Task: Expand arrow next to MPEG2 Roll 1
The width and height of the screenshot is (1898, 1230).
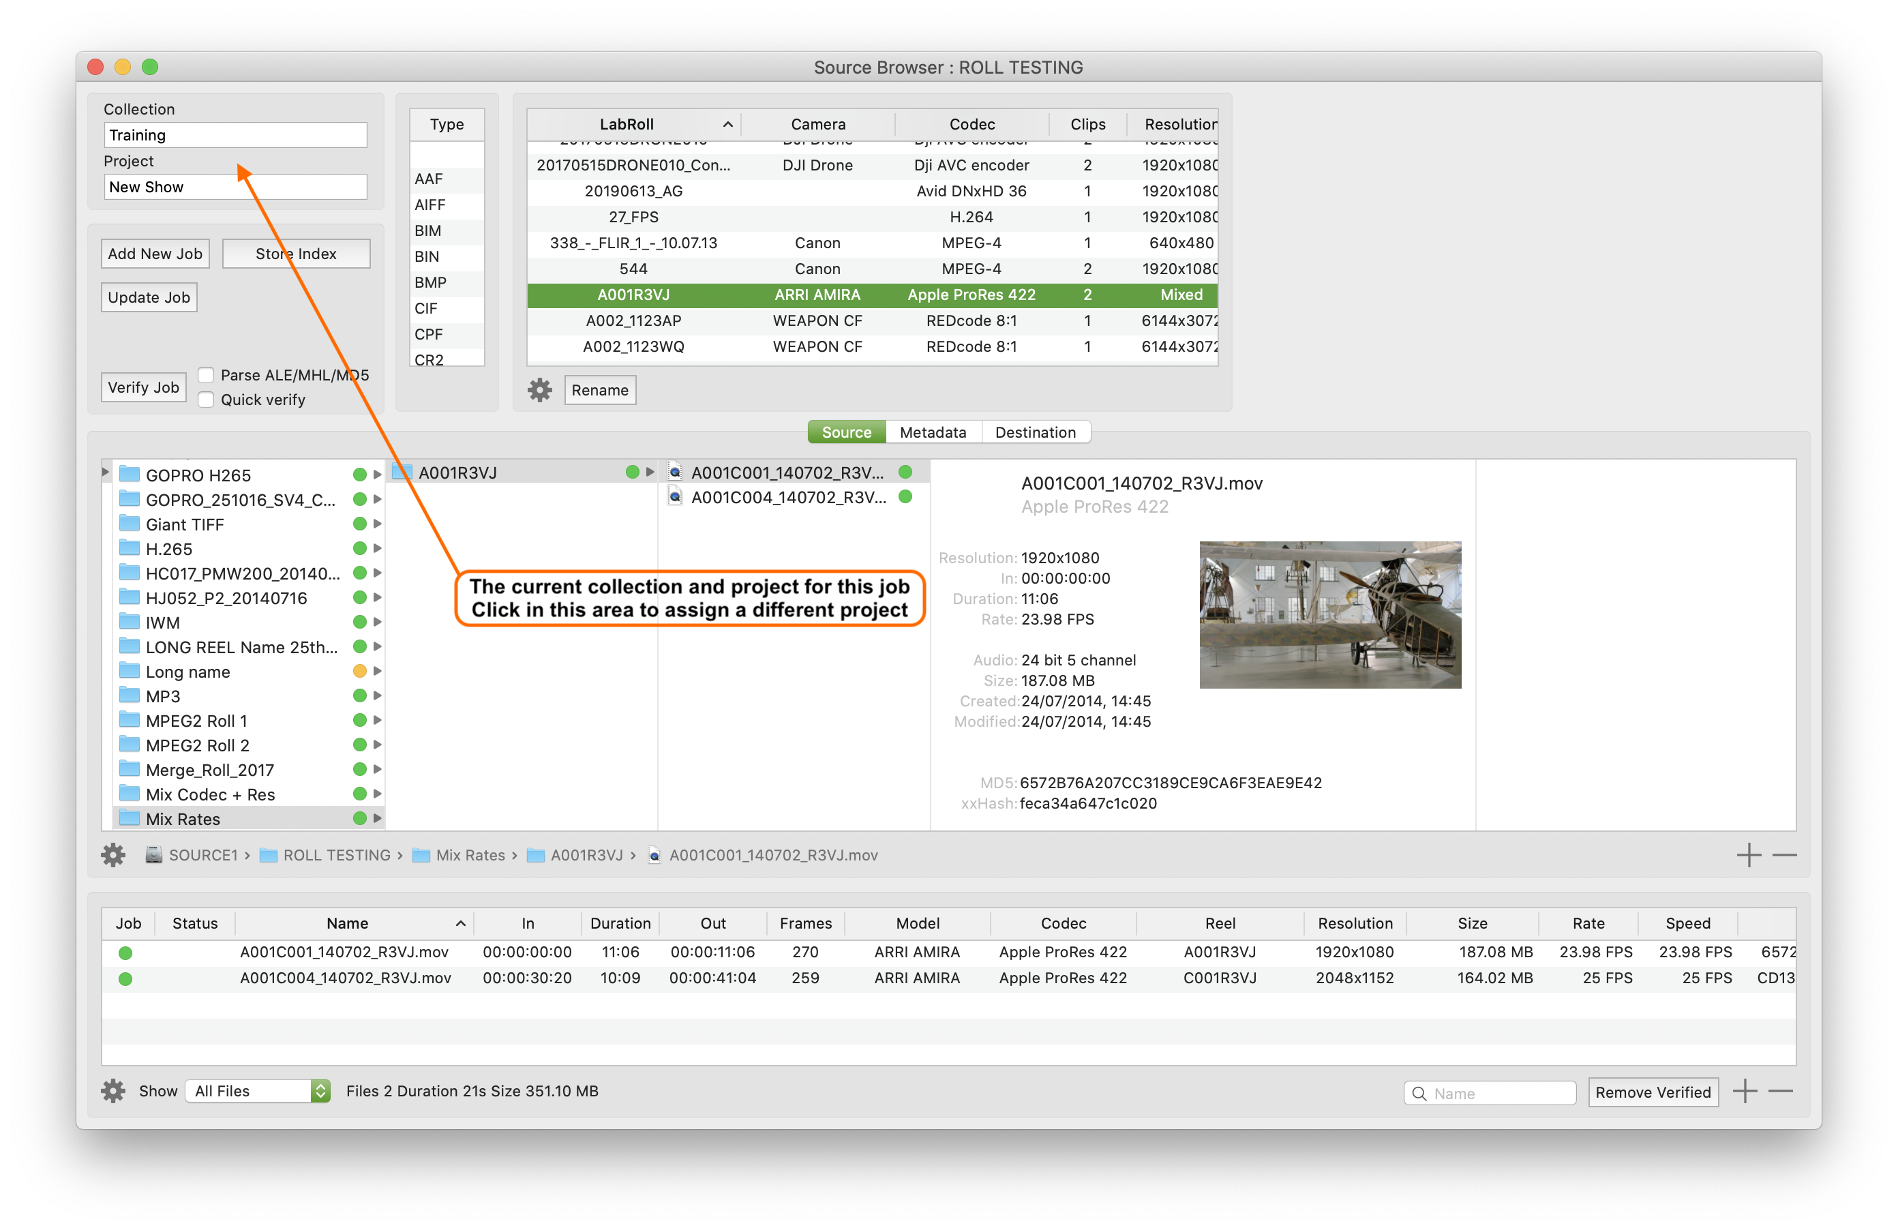Action: pos(377,720)
